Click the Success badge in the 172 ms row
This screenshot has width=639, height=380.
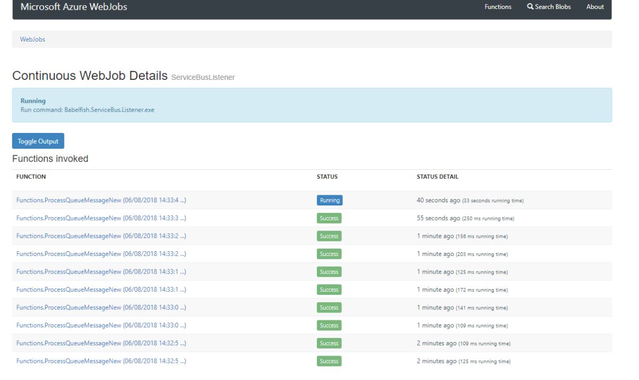point(329,290)
